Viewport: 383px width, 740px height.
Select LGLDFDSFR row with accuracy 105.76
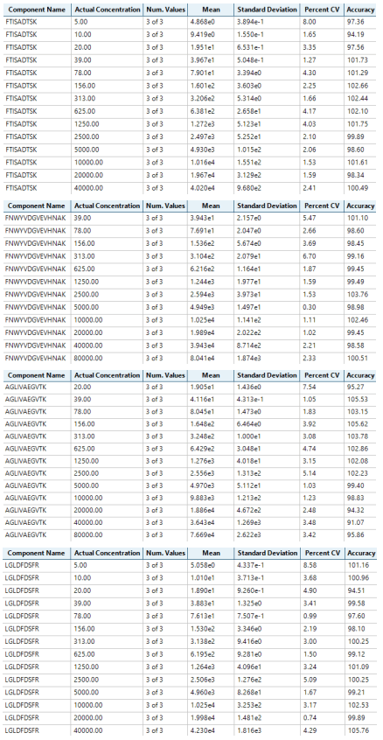(191, 730)
